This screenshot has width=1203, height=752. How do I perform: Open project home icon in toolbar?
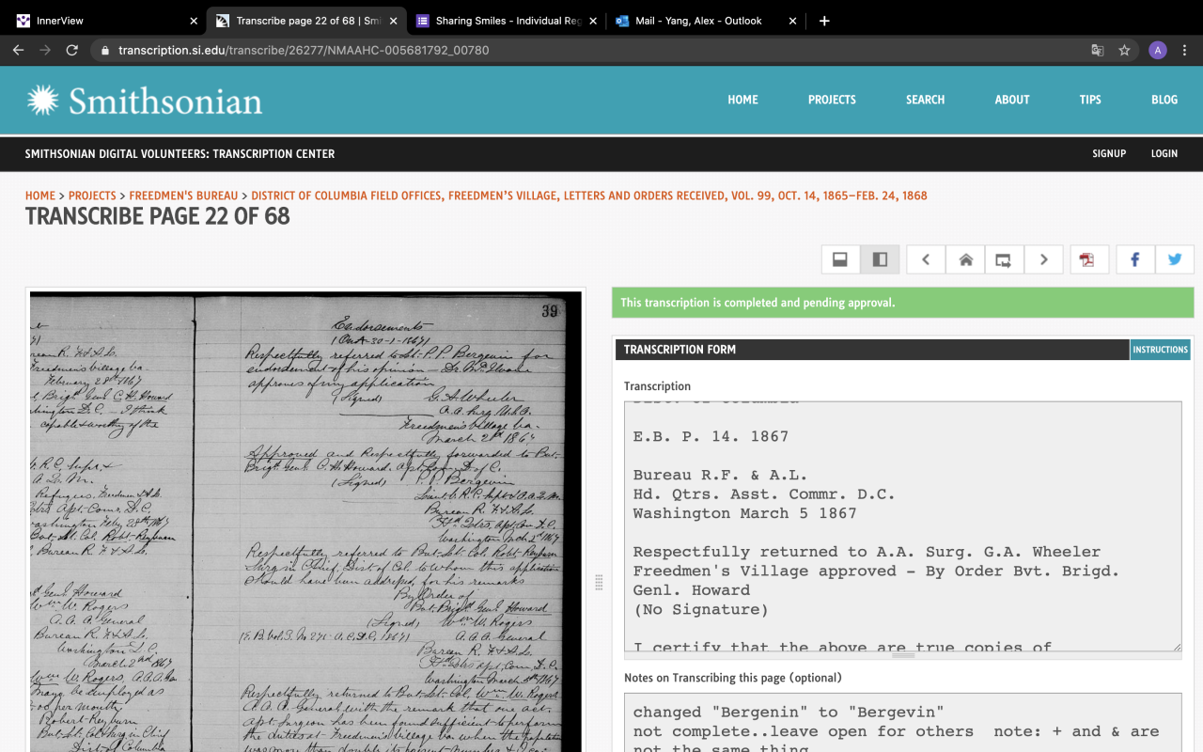(965, 259)
